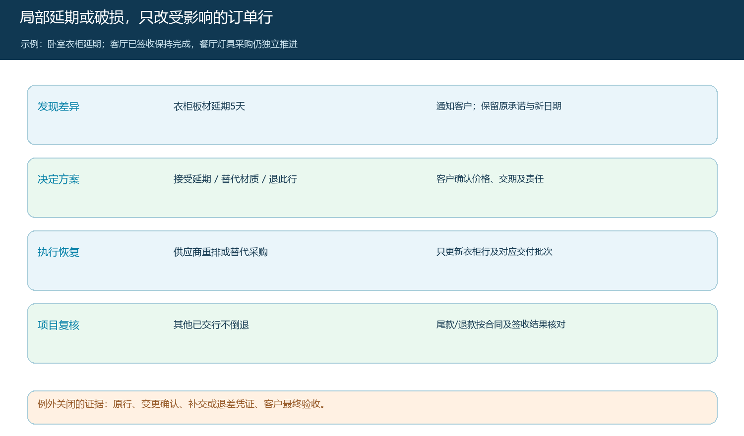744x436 pixels.
Task: Click 尾款/退款按合同及签收结果核对
Action: point(501,325)
